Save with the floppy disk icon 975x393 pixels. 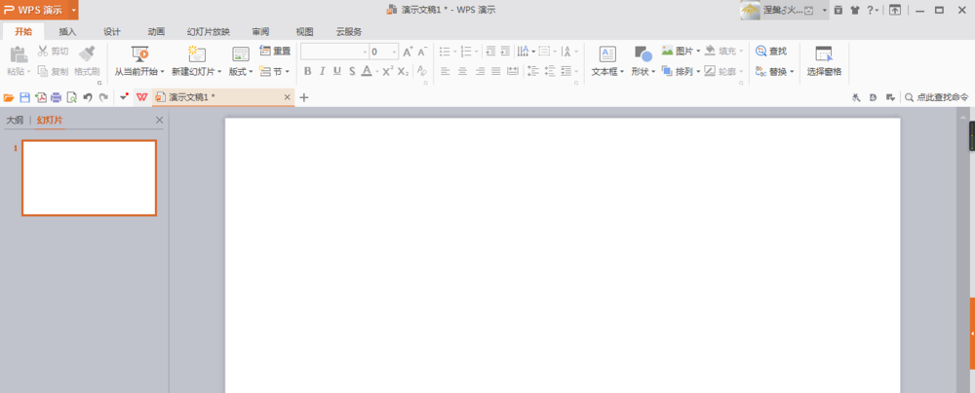25,97
